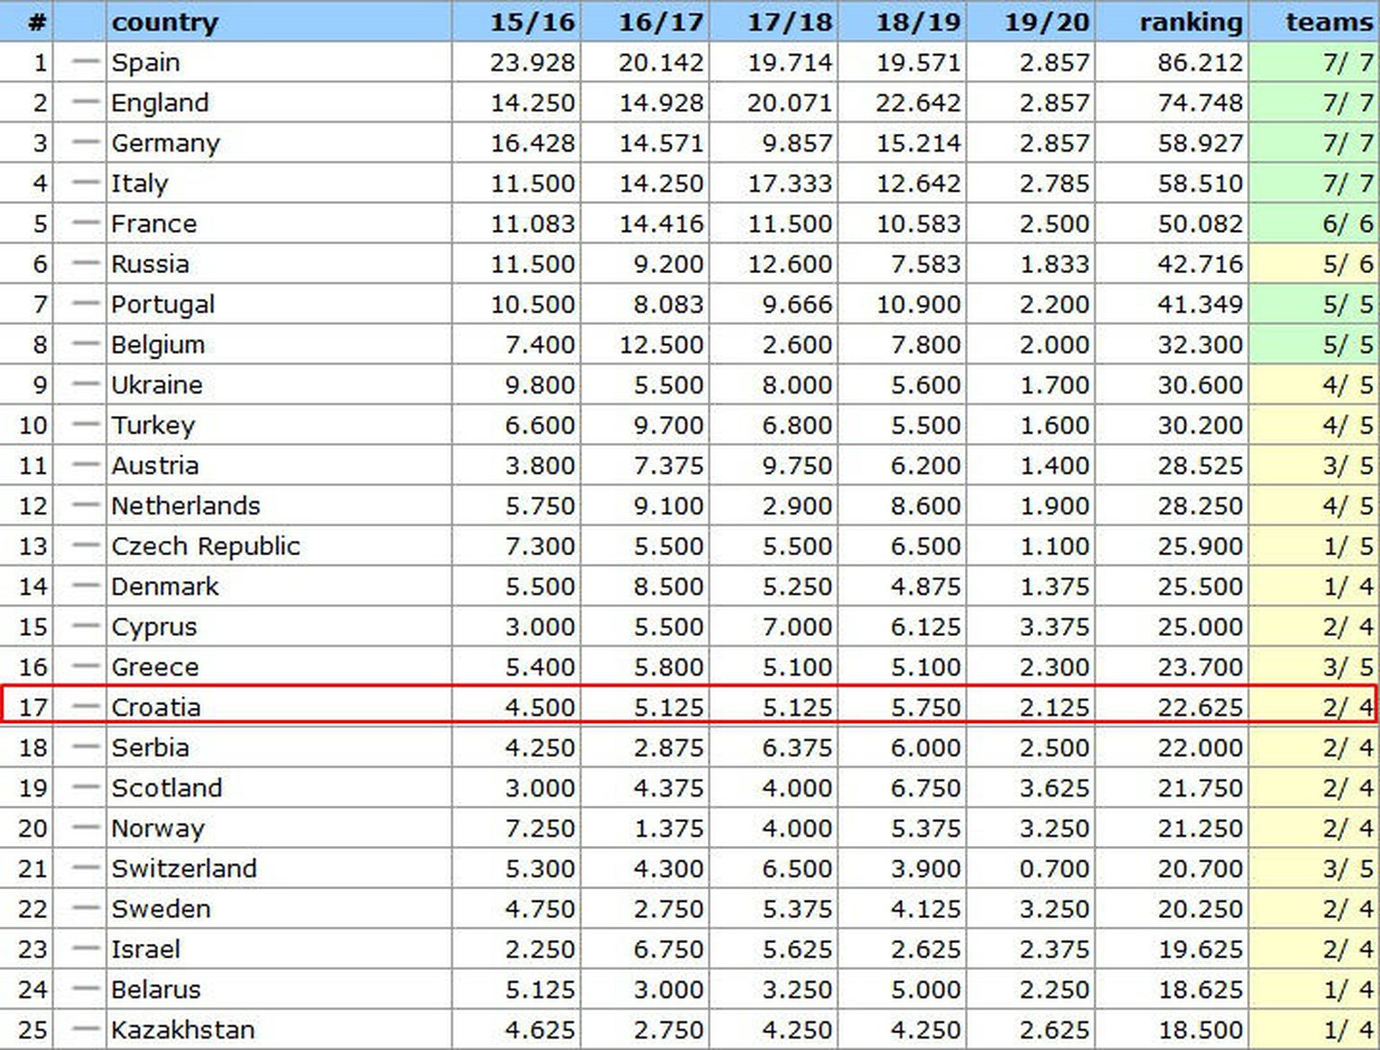
Task: Click the teams column header
Action: coord(1329,22)
